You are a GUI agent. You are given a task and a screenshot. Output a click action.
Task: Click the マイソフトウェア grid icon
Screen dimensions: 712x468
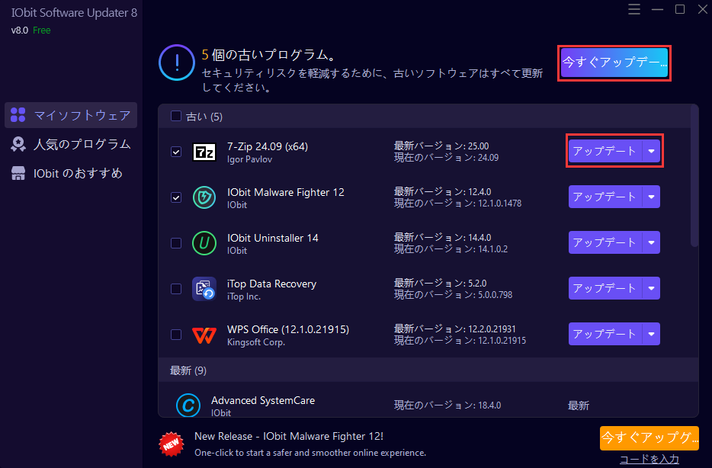click(x=18, y=115)
